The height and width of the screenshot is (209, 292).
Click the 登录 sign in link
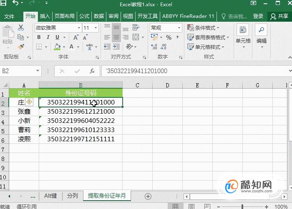[258, 16]
